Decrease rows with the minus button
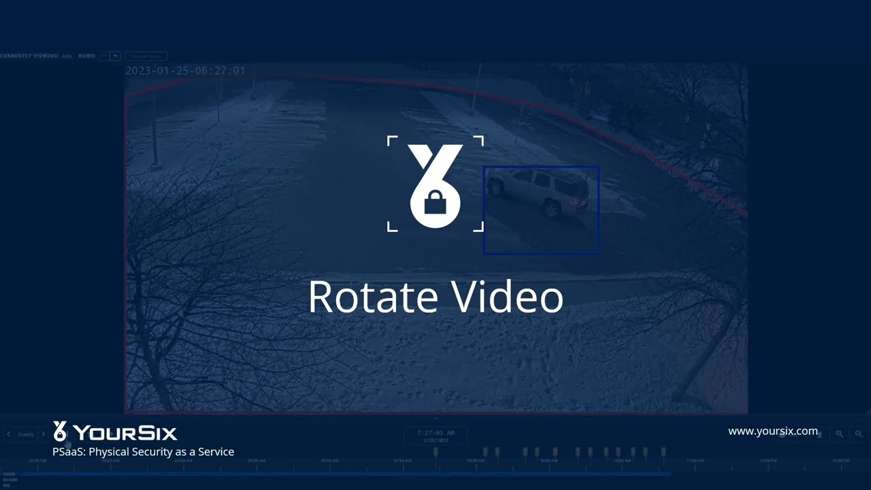Viewport: 871px width, 490px height. pyautogui.click(x=104, y=56)
